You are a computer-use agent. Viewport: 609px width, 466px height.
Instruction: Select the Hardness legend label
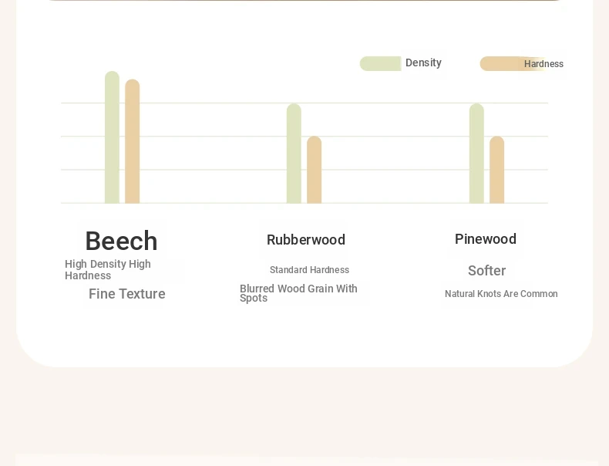coord(543,64)
